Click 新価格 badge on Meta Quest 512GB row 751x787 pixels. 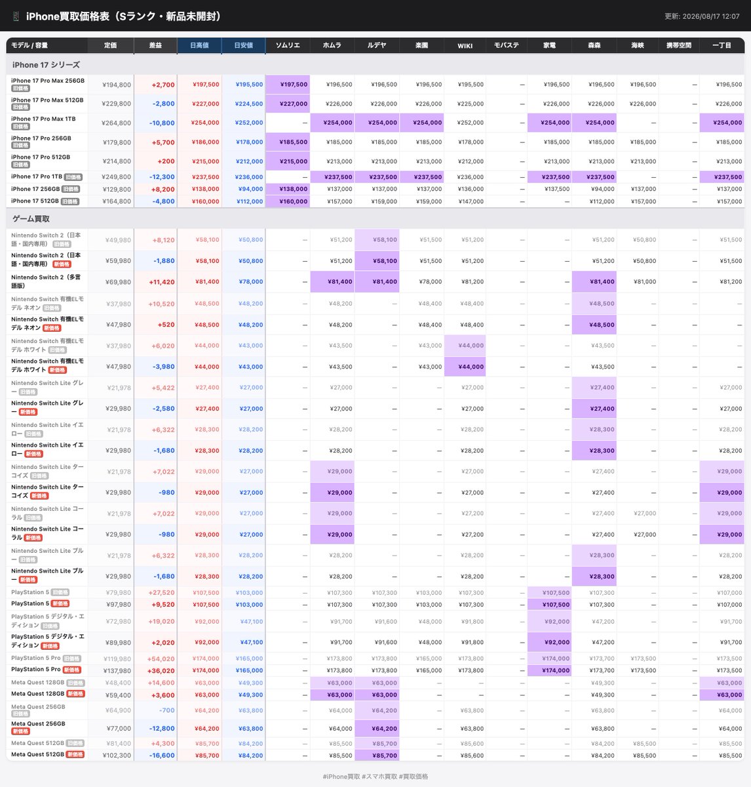coord(76,755)
